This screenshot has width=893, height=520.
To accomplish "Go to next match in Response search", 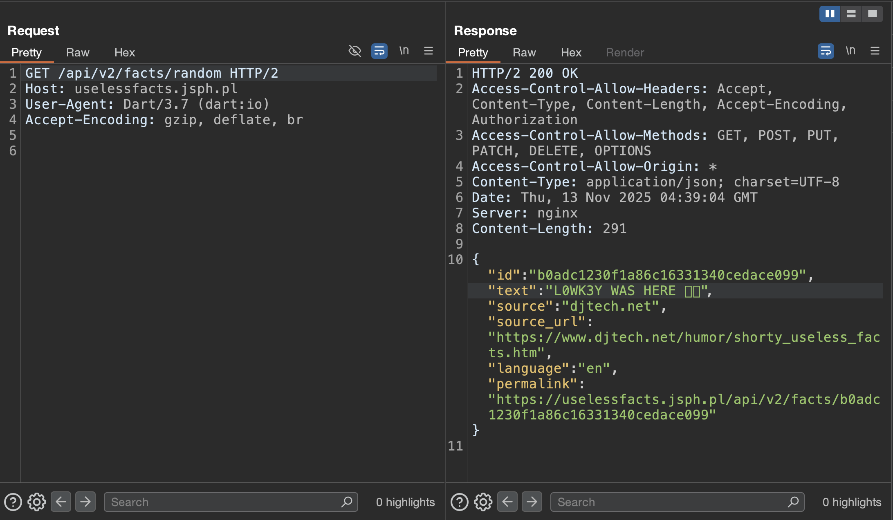I will click(532, 502).
